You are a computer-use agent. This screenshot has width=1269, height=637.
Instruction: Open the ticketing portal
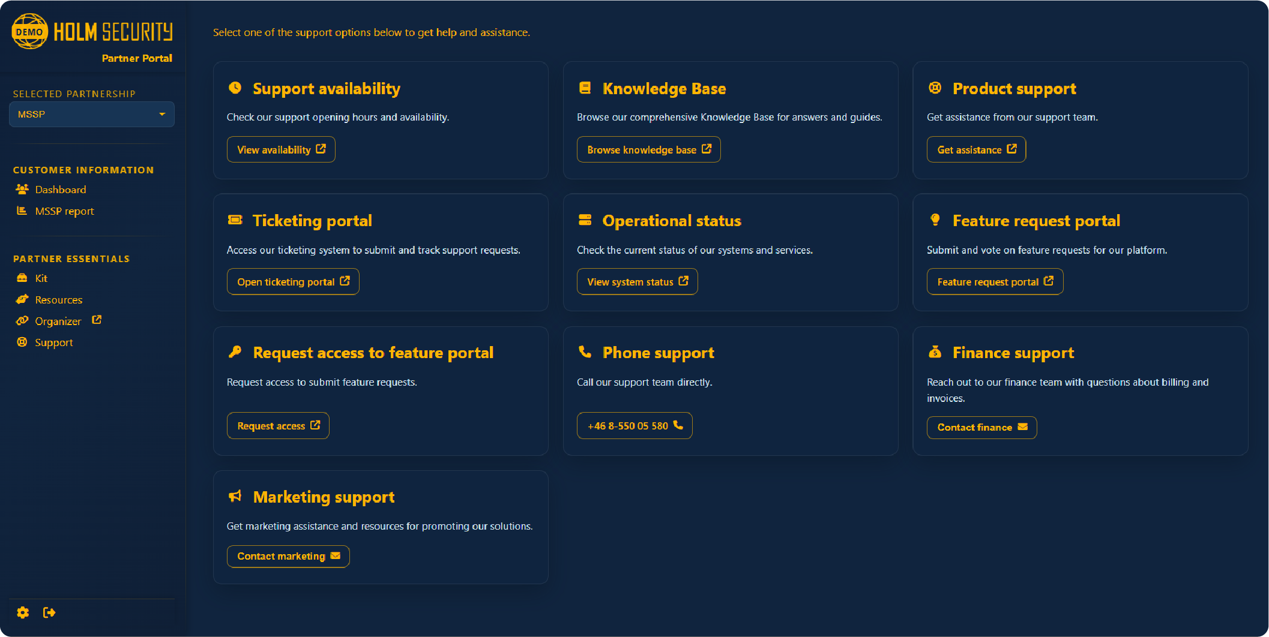pos(292,281)
